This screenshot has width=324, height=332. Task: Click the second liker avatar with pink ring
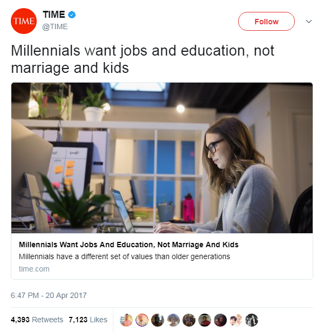coord(142,320)
